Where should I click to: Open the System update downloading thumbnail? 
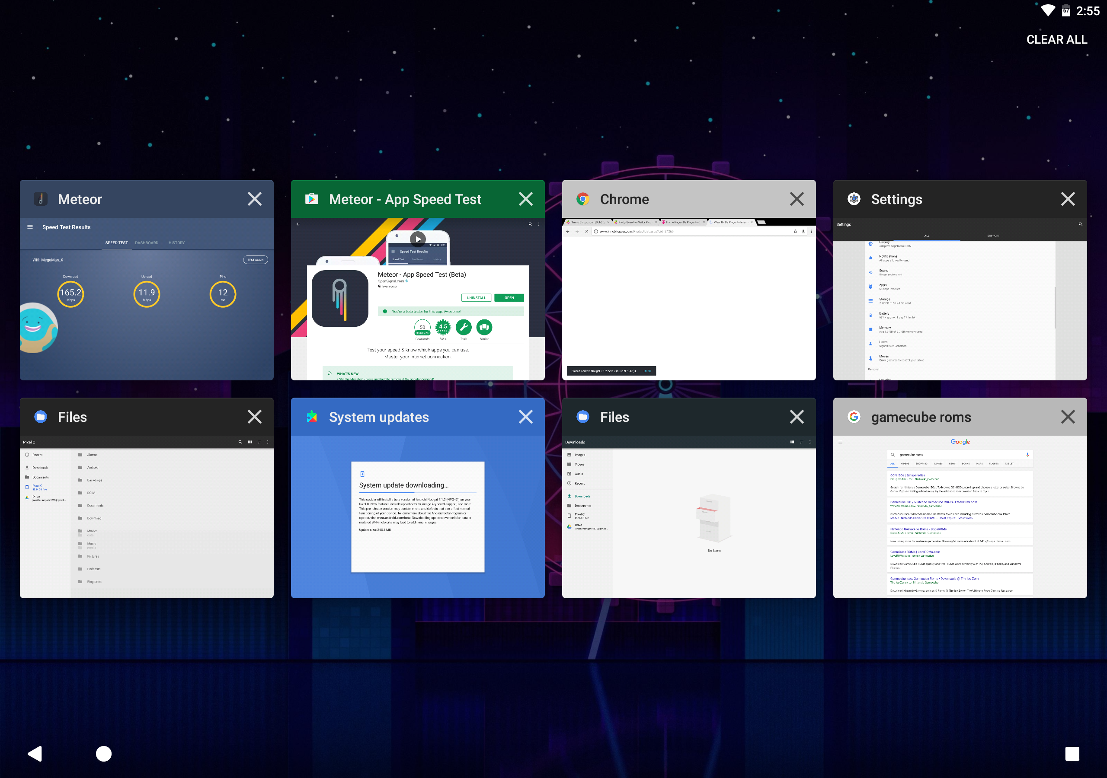pos(418,517)
